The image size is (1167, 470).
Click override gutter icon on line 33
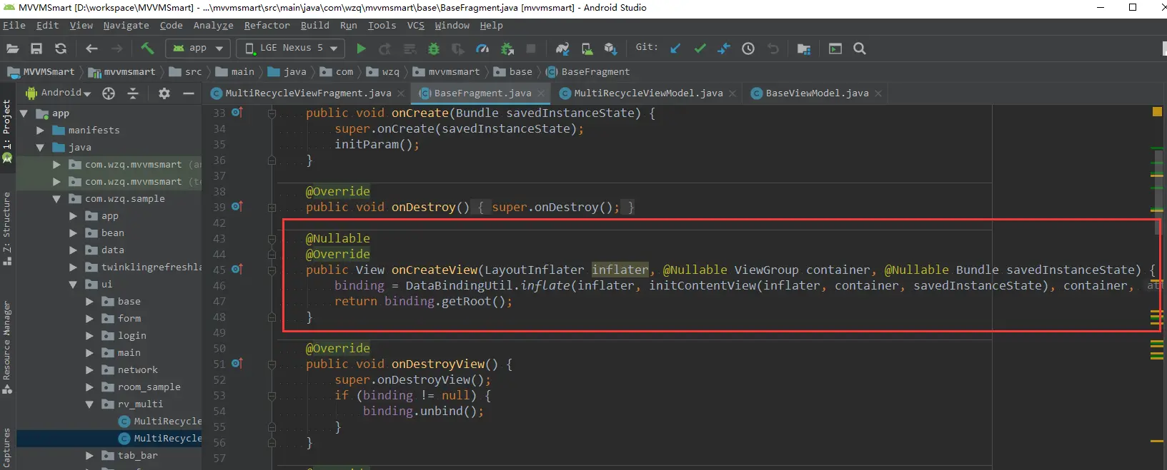point(237,112)
